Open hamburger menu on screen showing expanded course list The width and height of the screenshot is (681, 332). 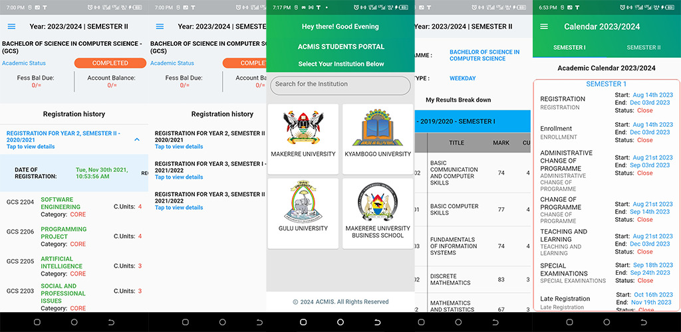pyautogui.click(x=12, y=27)
